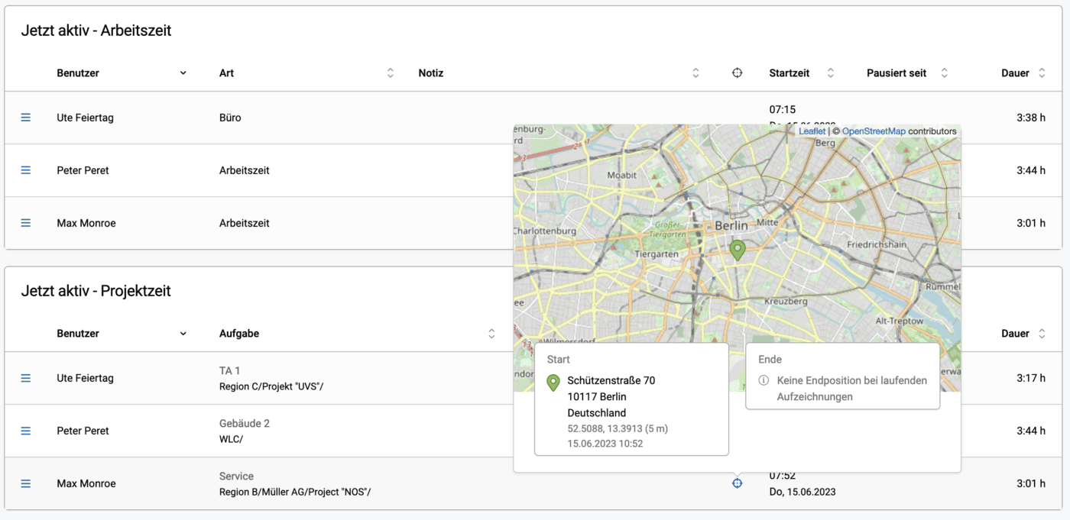The width and height of the screenshot is (1070, 520).
Task: Expand Benutzer column dropdown in Projektzeit table
Action: point(183,334)
